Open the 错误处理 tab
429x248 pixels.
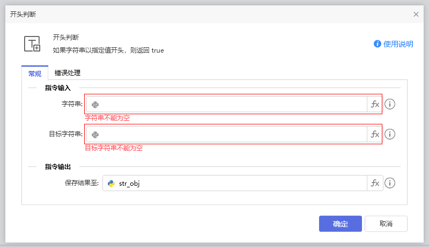(68, 73)
